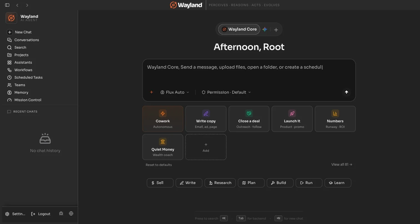This screenshot has width=420, height=224.
Task: Select the Wayland Core backend tab
Action: click(239, 29)
